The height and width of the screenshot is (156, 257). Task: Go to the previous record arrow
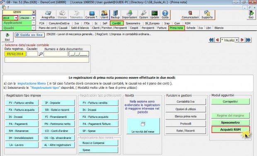pyautogui.click(x=217, y=40)
